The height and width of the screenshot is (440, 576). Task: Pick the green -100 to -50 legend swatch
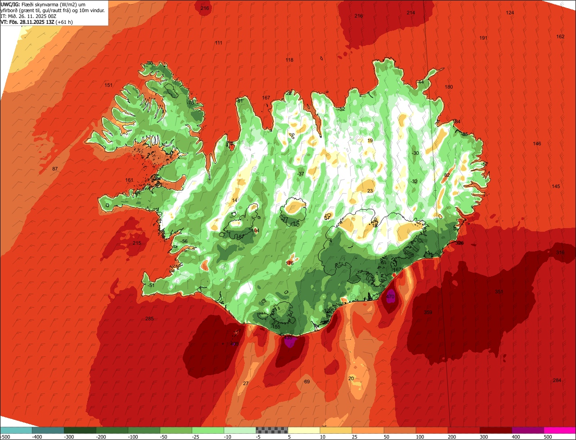point(144,430)
